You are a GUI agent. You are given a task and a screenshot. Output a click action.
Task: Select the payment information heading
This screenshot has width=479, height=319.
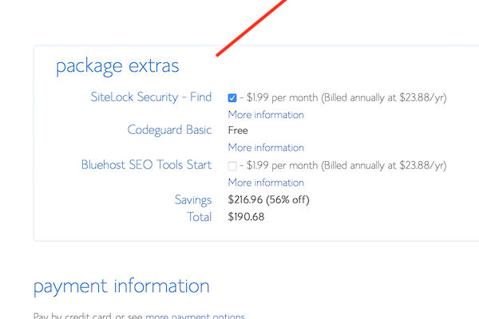tap(121, 286)
